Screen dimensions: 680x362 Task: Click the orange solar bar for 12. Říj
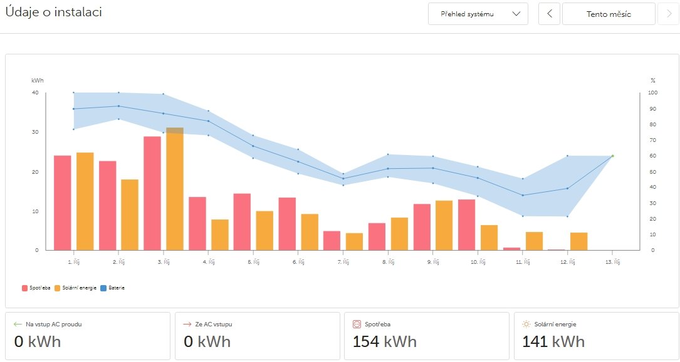579,241
